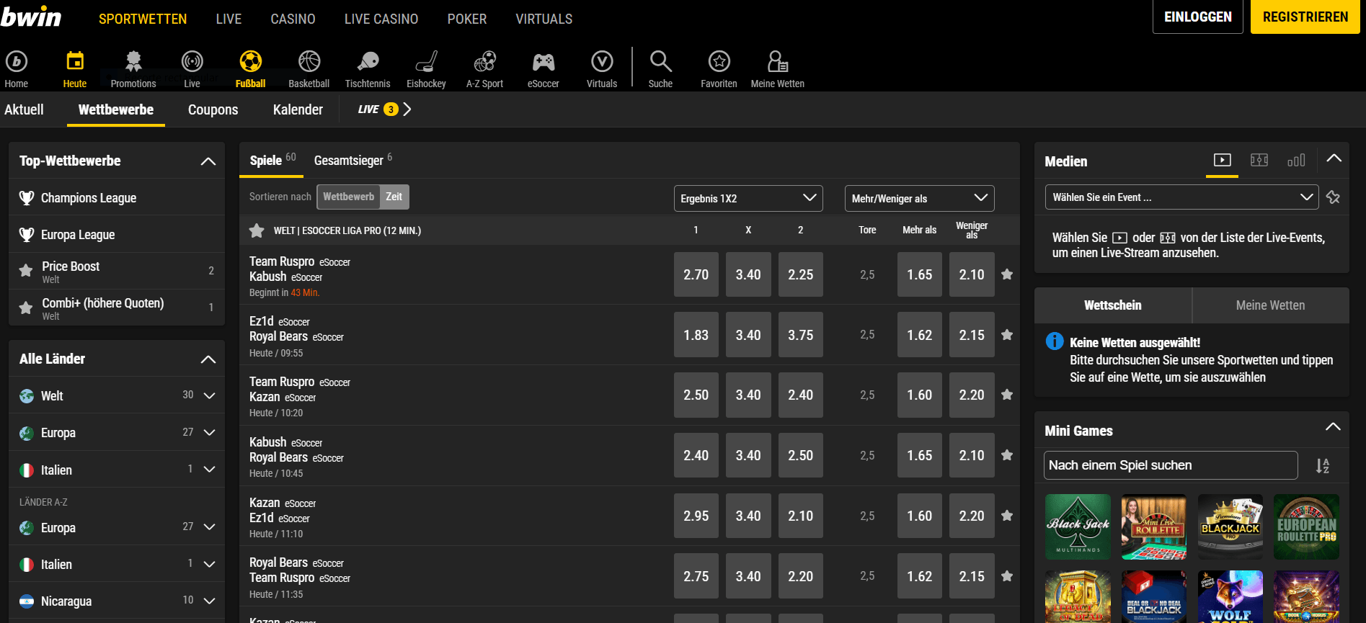Show statistics bar chart view in Medien
The height and width of the screenshot is (623, 1366).
click(1296, 160)
